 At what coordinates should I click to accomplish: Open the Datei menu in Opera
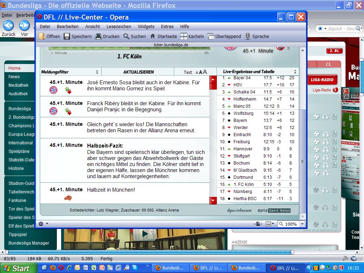[x=45, y=26]
